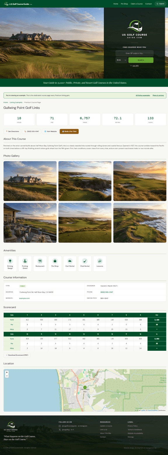Zoom out on the location map
Image resolution: width=168 pixels, height=455 pixels.
pyautogui.click(x=7, y=376)
